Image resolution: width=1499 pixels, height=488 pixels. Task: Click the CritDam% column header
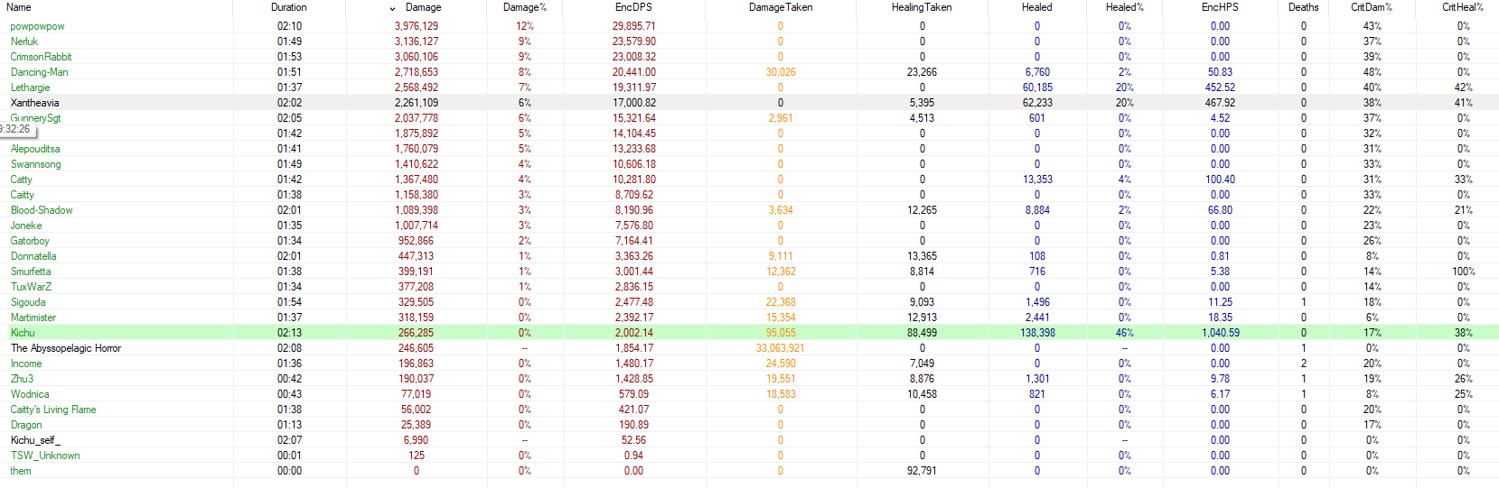(x=1371, y=7)
